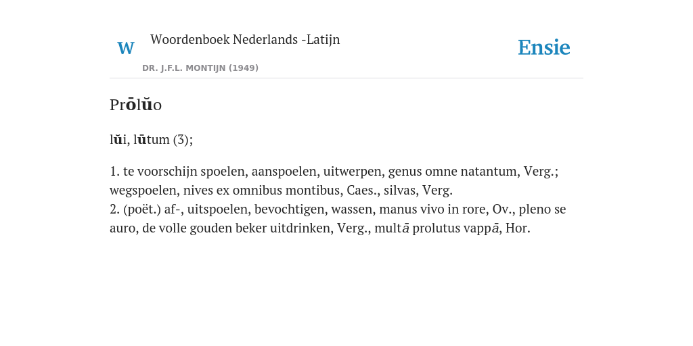The image size is (693, 346).
Task: Open the Ensie logo link
Action: [543, 47]
